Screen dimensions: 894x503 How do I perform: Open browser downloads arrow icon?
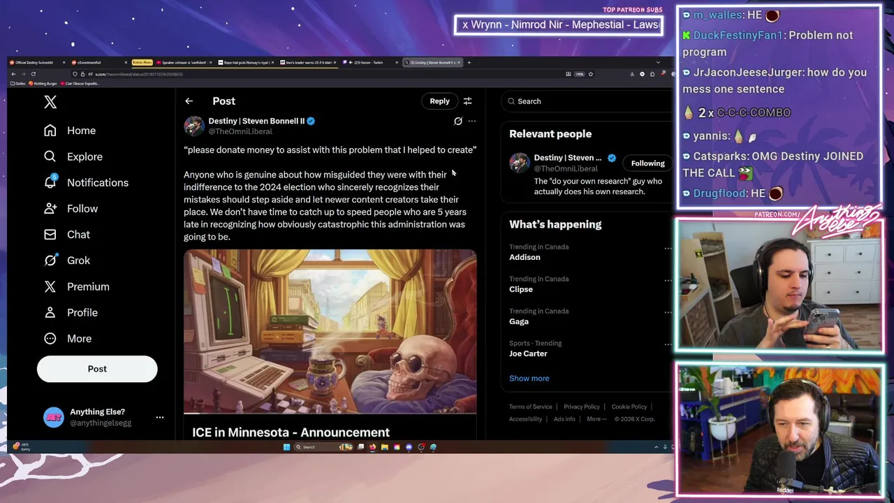click(x=632, y=74)
